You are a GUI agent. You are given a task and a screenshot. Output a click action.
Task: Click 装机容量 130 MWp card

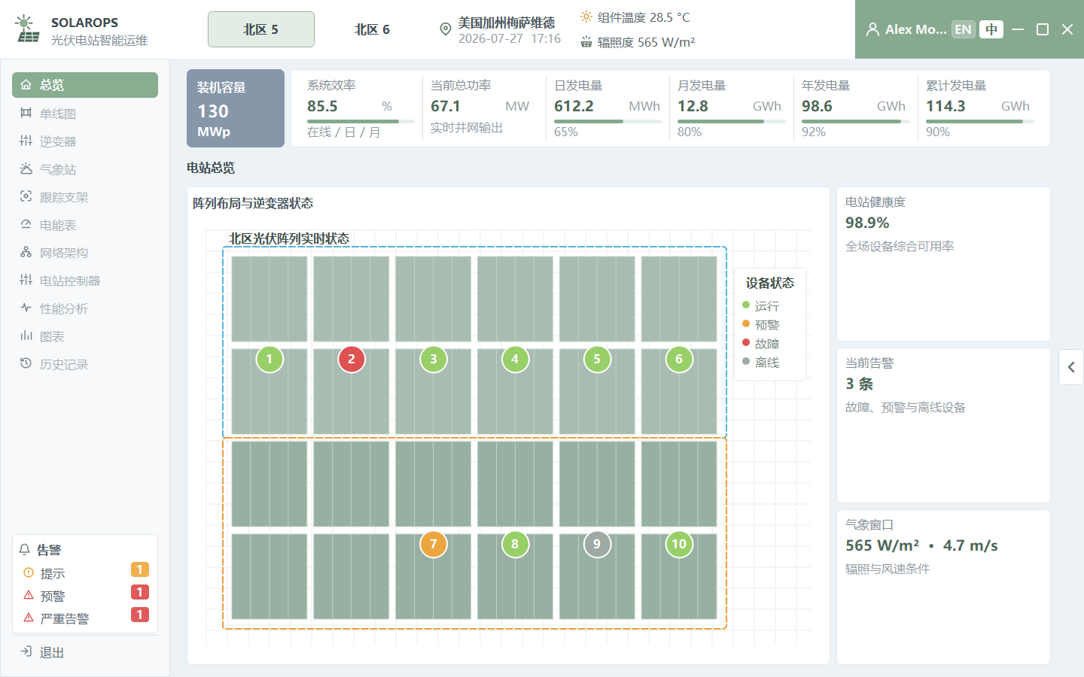pyautogui.click(x=236, y=108)
